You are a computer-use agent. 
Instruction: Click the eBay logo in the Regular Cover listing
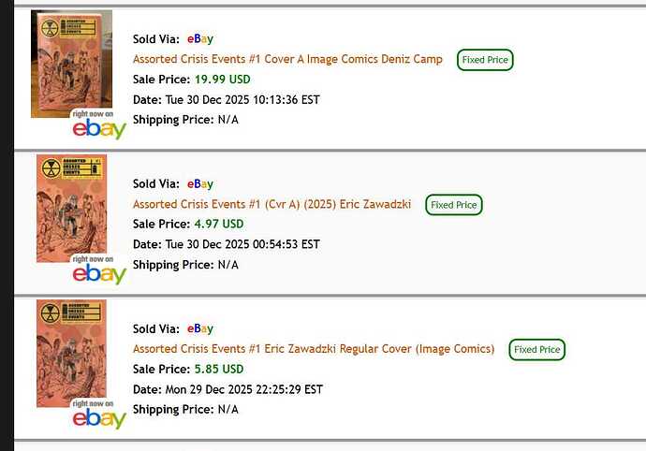pos(99,416)
